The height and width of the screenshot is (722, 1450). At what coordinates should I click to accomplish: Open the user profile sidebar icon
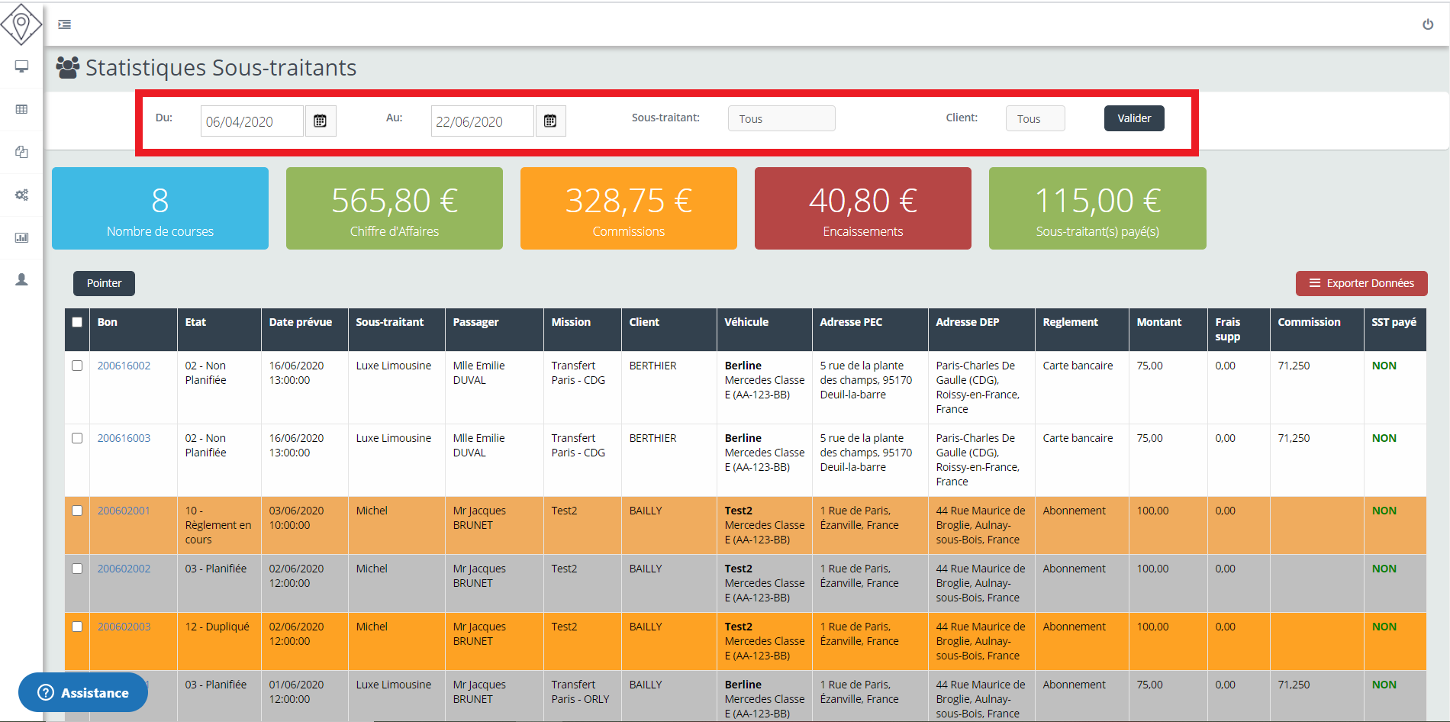point(21,280)
